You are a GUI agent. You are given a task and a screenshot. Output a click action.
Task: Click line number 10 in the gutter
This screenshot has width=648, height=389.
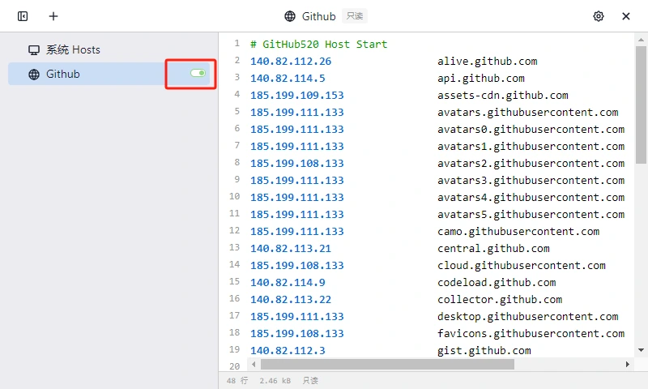[x=234, y=196]
